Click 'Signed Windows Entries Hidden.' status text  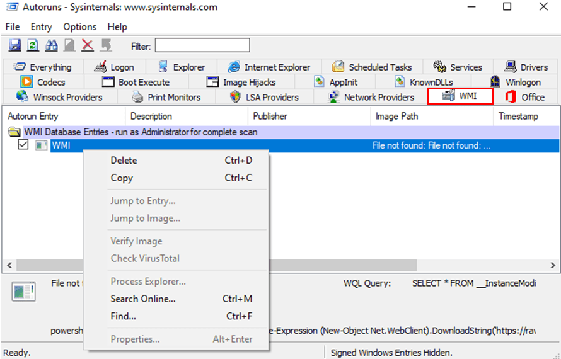click(x=391, y=353)
